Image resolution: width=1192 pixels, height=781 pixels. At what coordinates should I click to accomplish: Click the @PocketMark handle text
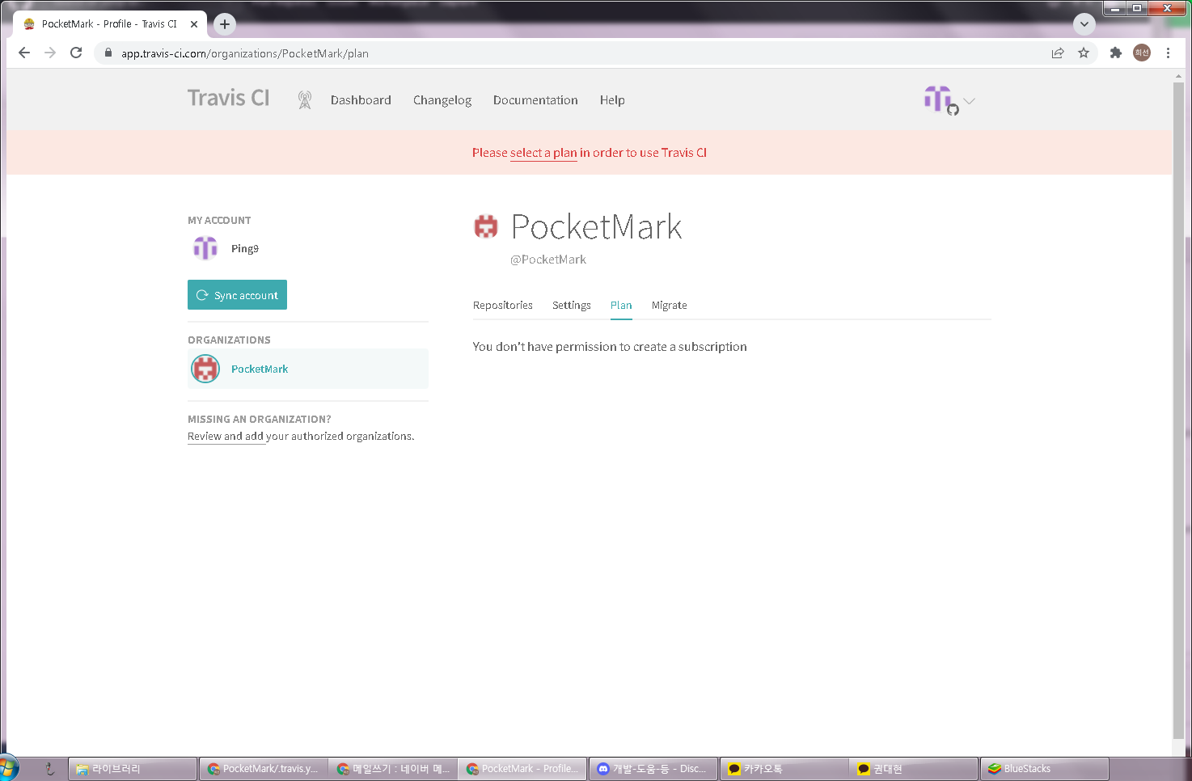(548, 260)
